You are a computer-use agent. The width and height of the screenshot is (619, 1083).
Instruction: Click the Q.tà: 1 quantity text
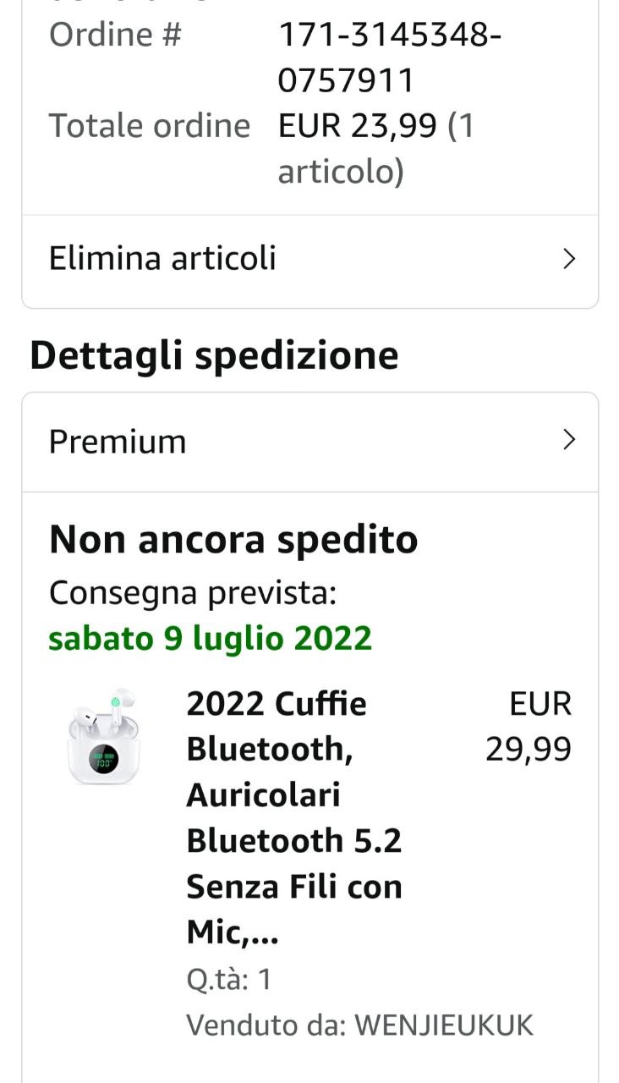(x=229, y=980)
